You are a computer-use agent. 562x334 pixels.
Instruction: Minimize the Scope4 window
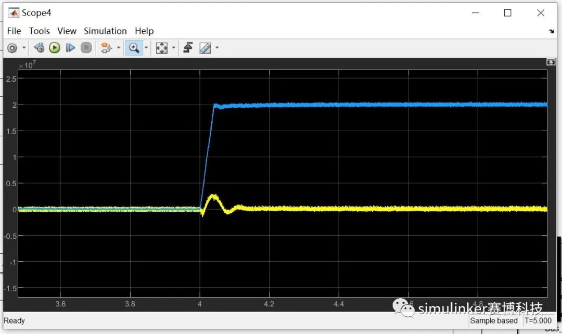point(475,13)
